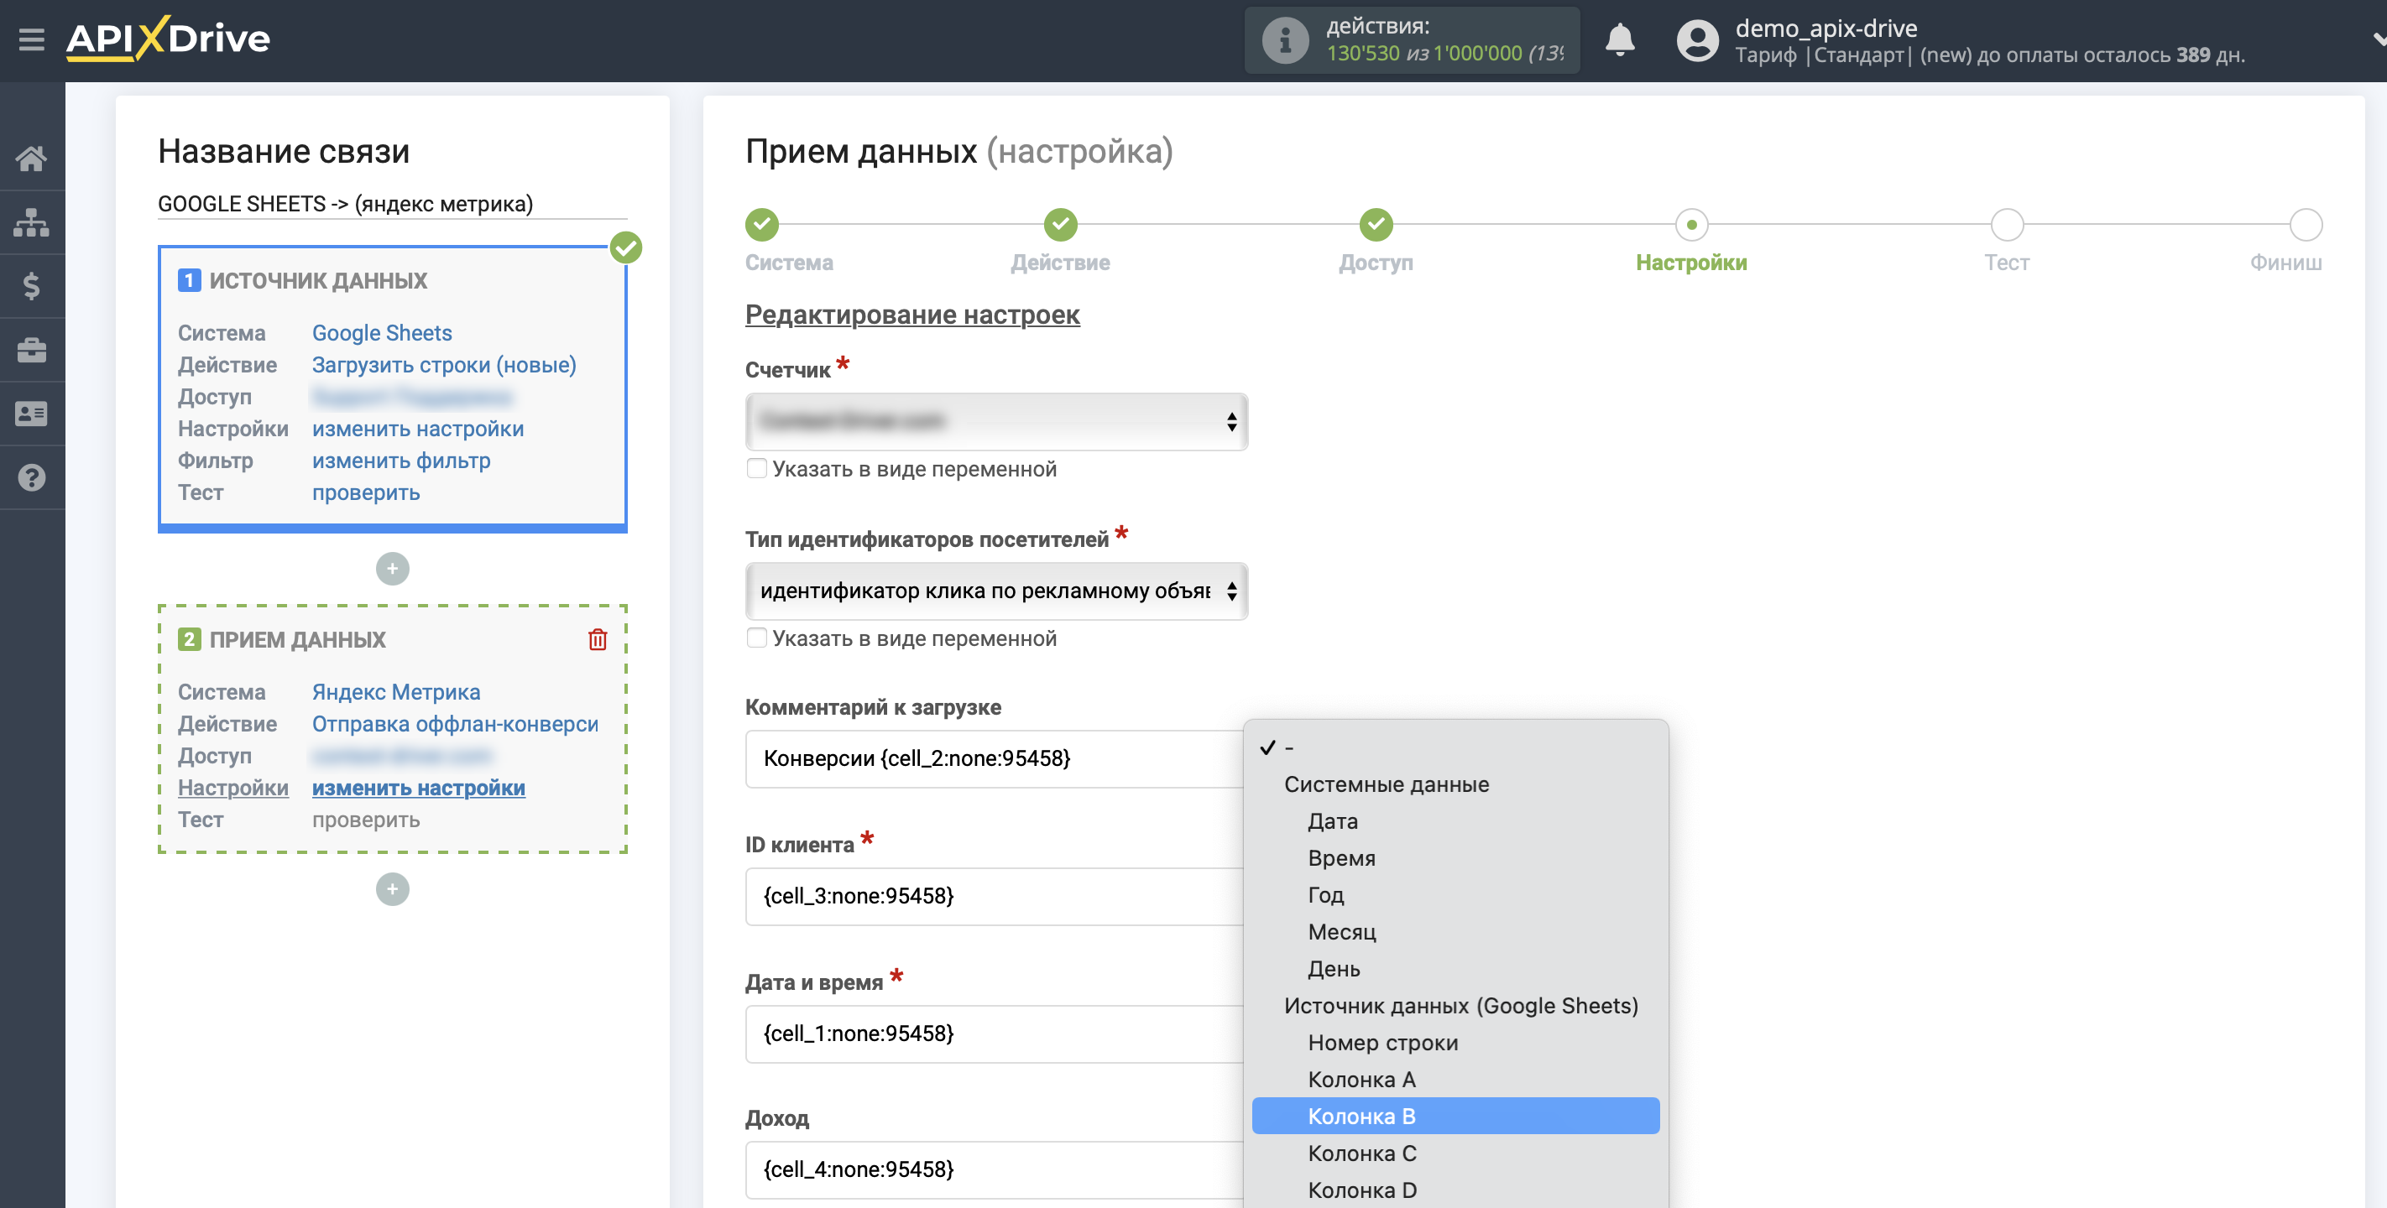
Task: Click the Финиш step label
Action: click(x=2286, y=263)
